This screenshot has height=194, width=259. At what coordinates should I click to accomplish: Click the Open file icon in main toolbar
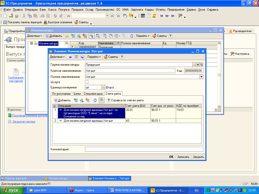pyautogui.click(x=11, y=16)
